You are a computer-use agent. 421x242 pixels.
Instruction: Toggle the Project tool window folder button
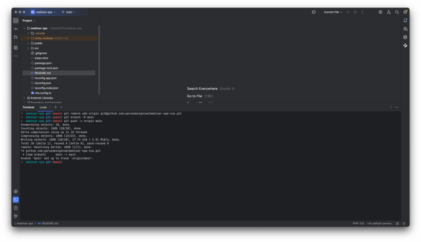pyautogui.click(x=16, y=21)
